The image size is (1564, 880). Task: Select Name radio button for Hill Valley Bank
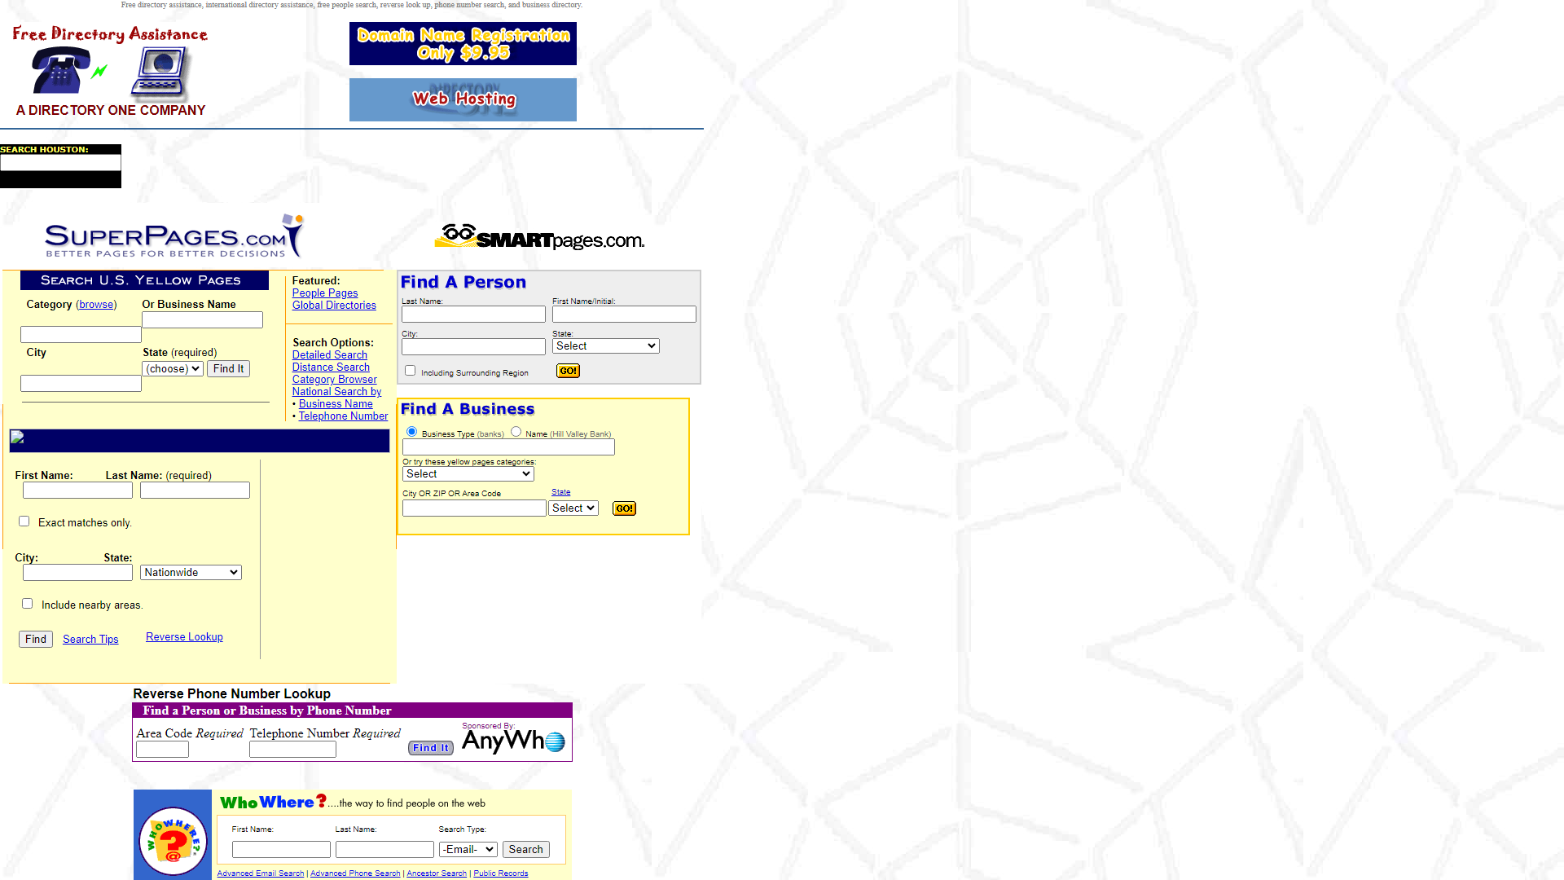516,432
